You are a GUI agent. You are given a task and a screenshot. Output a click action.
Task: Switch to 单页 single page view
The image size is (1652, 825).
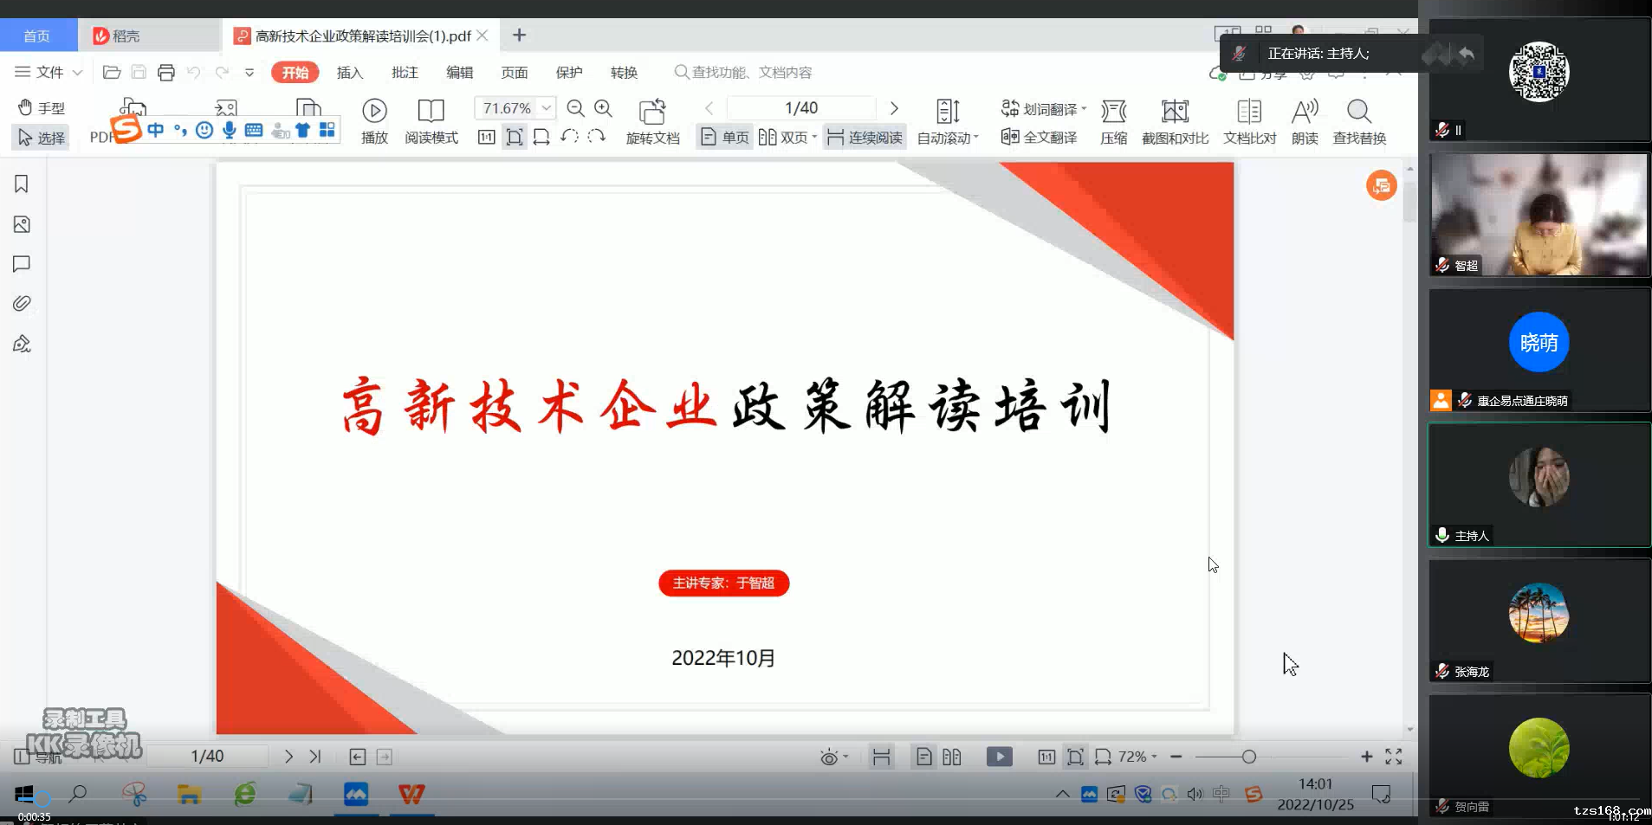click(725, 138)
